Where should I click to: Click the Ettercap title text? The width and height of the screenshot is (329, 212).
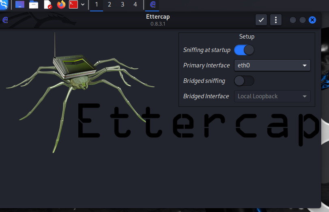tap(158, 17)
